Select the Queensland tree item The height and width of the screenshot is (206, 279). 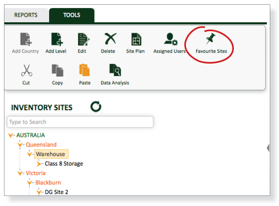(41, 145)
